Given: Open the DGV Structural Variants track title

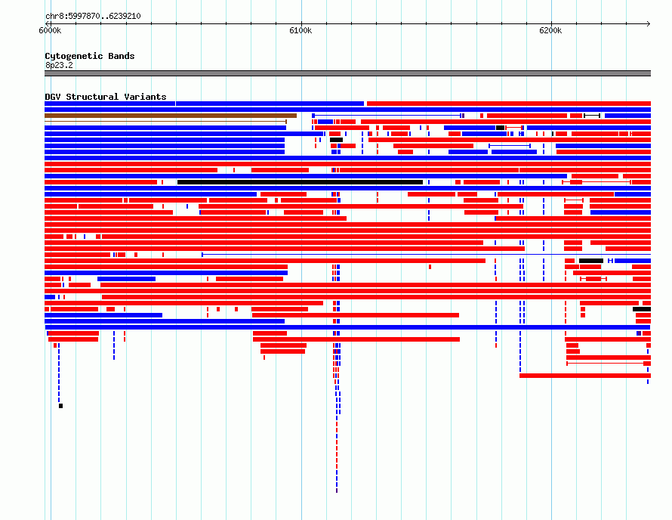Looking at the screenshot, I should coord(106,97).
